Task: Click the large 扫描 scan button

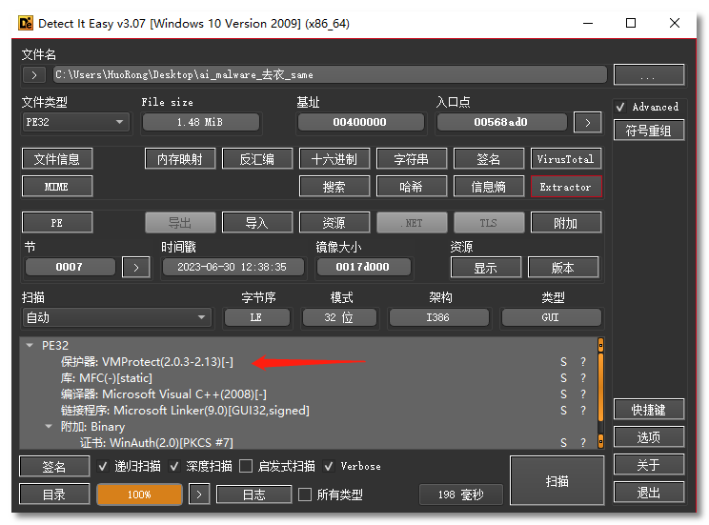Action: [557, 480]
